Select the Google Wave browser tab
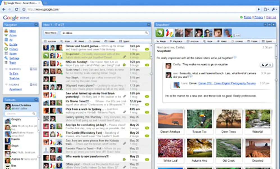The width and height of the screenshot is (280, 169). [x=22, y=3]
